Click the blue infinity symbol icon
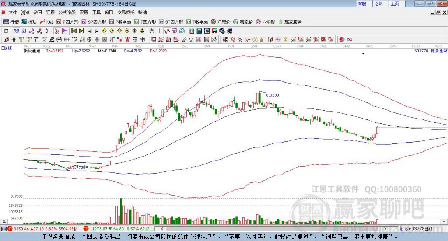448x241 pixels. click(350, 40)
